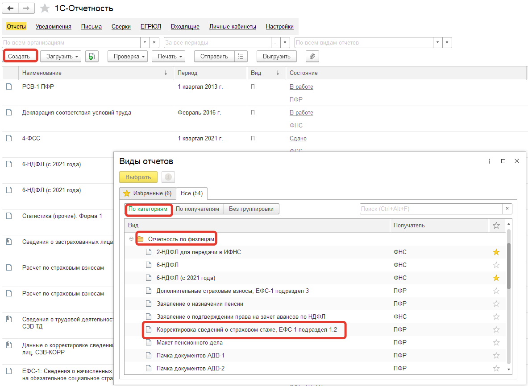Viewport: 528px width, 386px height.
Task: Click the star favorites icon near title
Action: (x=45, y=8)
